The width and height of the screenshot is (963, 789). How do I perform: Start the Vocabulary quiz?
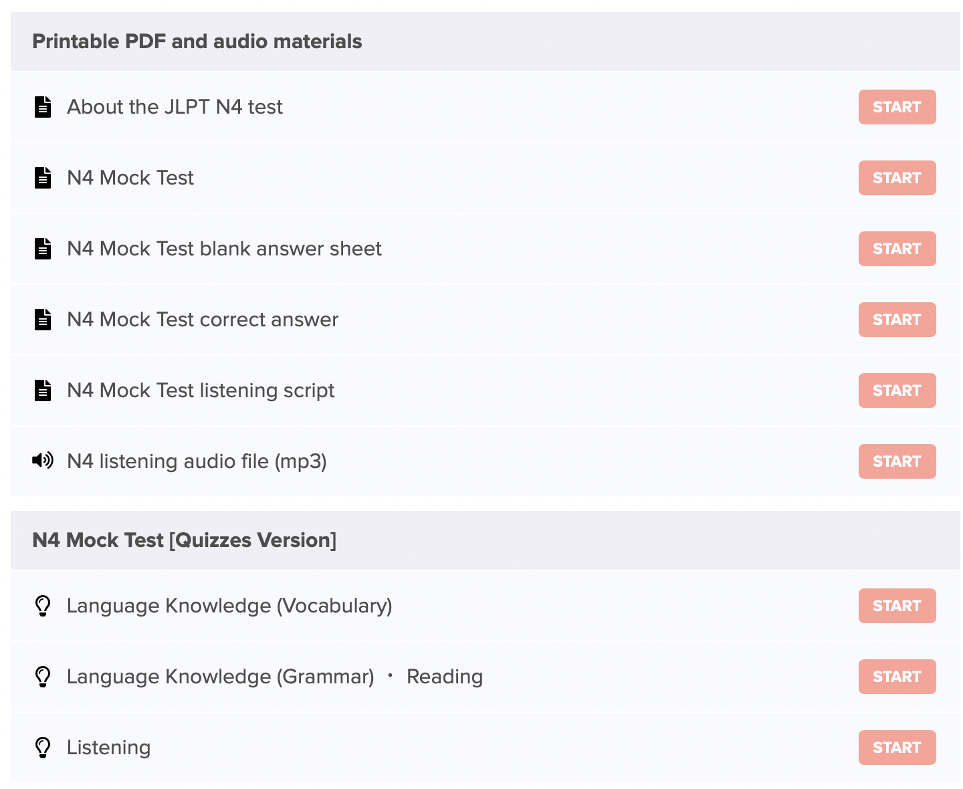point(897,606)
